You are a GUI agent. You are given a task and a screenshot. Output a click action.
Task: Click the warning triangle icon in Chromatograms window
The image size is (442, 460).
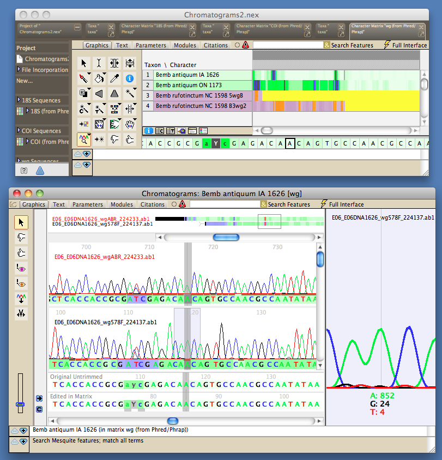point(182,204)
